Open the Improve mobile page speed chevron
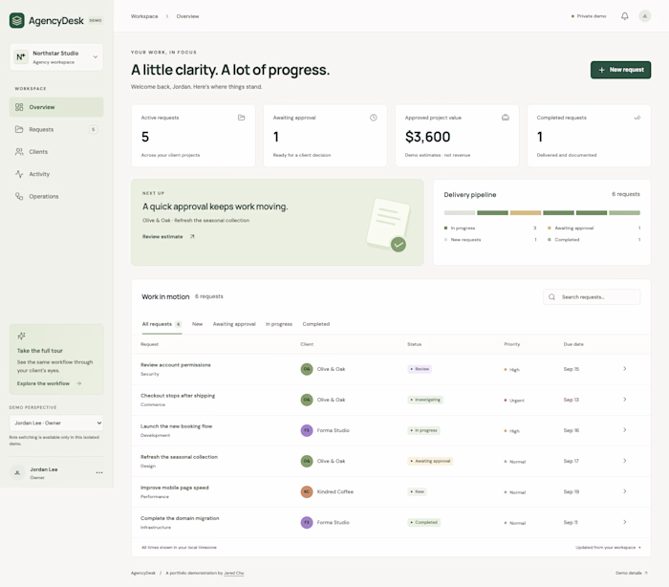The height and width of the screenshot is (587, 669). click(625, 491)
